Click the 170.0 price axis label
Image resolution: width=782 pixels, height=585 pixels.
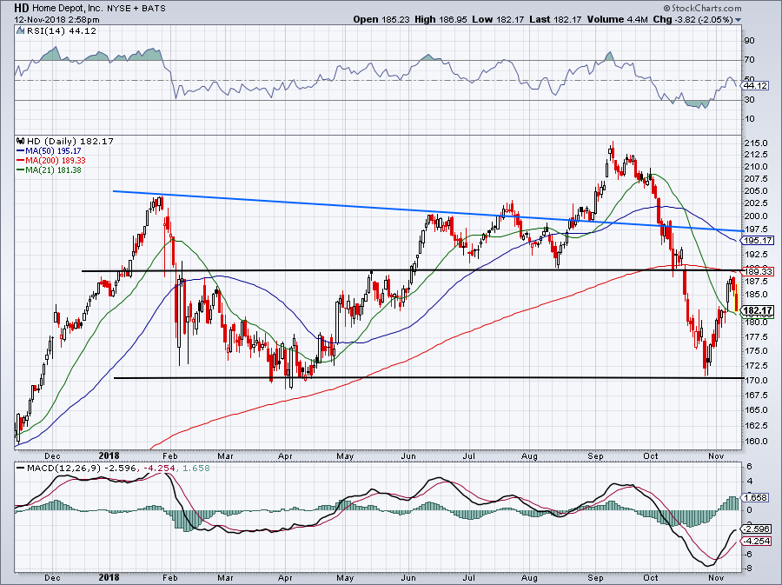tap(755, 380)
